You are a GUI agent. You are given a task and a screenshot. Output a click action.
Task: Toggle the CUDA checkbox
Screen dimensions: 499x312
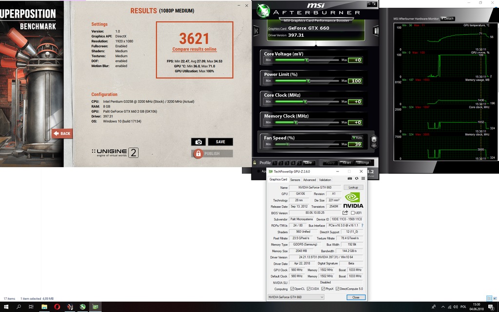[x=308, y=289]
